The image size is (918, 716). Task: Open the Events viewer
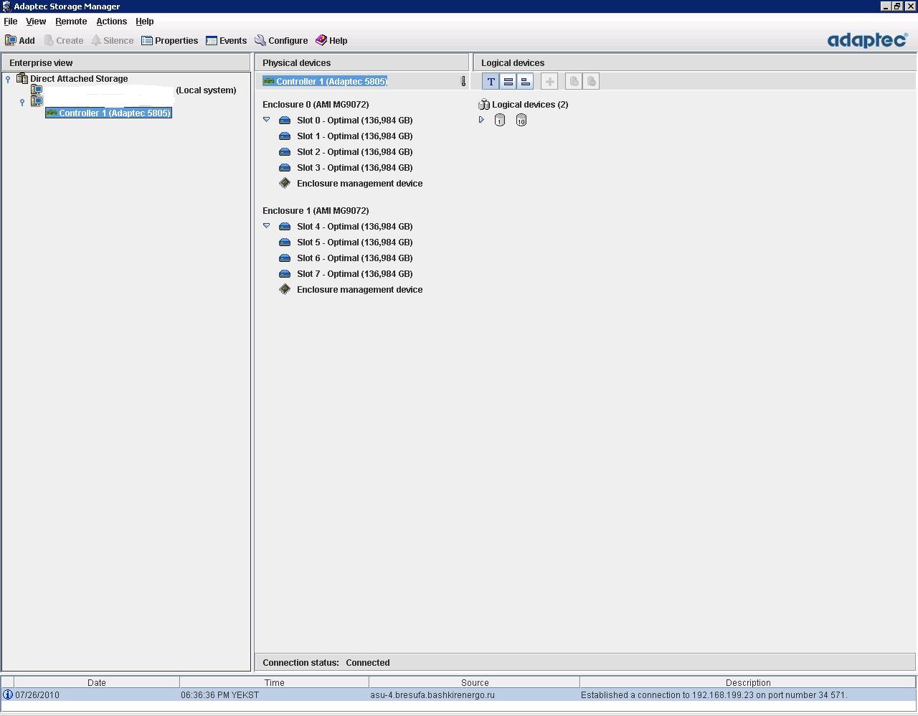(x=226, y=41)
